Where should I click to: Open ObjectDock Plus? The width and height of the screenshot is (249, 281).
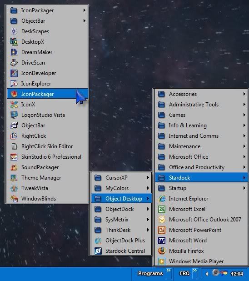121,241
